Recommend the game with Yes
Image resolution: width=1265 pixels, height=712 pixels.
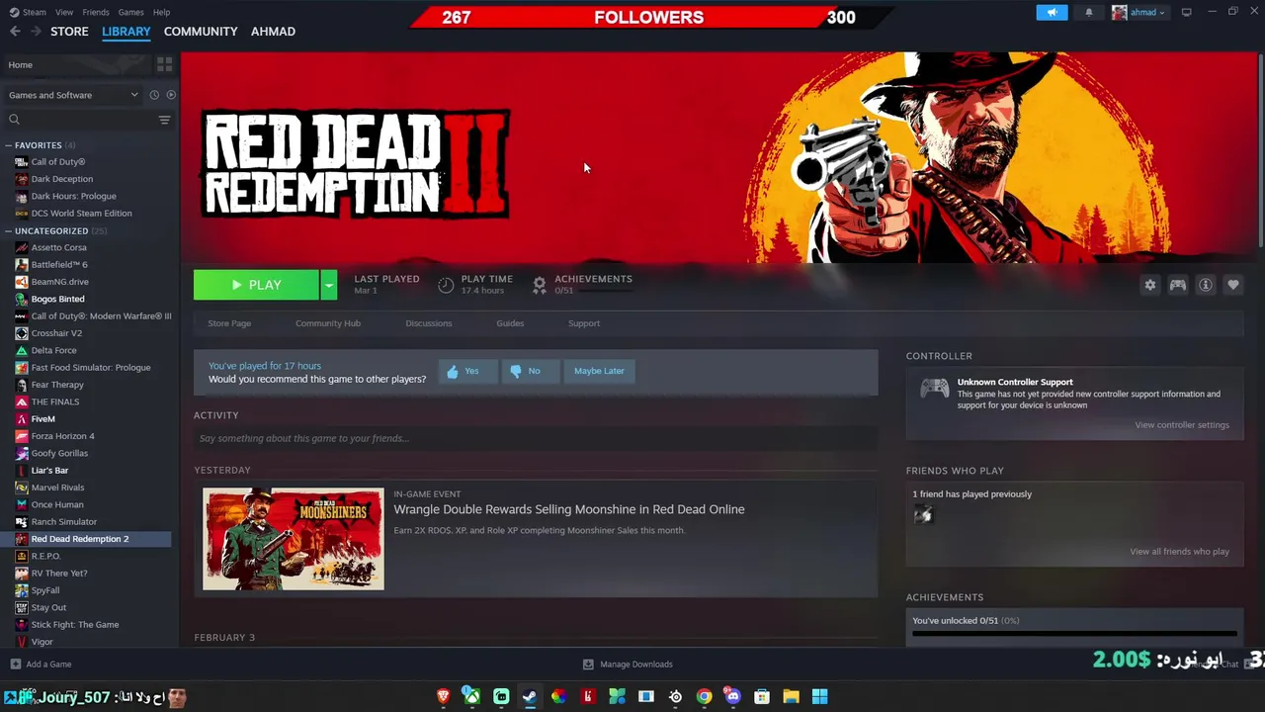pyautogui.click(x=467, y=371)
